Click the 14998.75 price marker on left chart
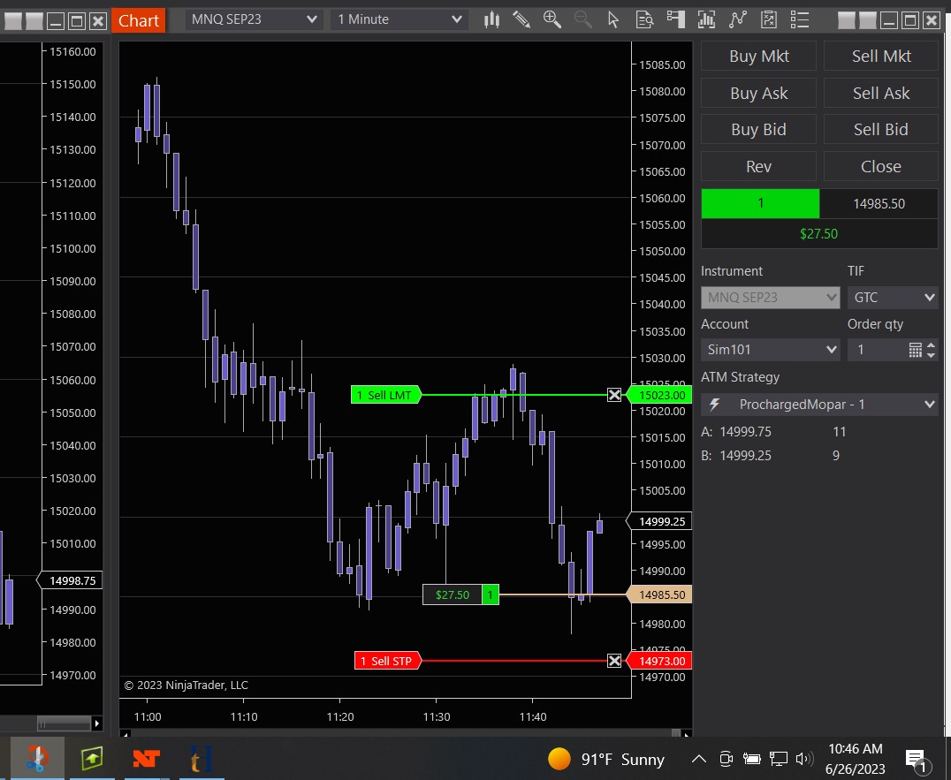Screen dimensions: 951x780 pyautogui.click(x=70, y=580)
